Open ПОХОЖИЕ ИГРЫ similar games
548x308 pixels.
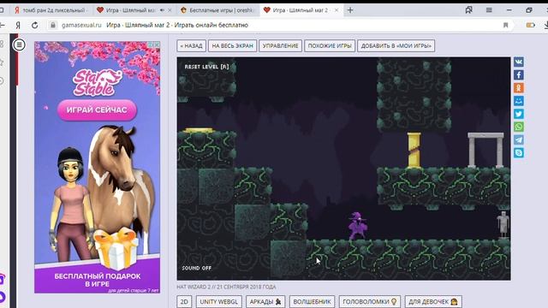[330, 45]
